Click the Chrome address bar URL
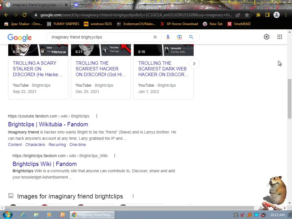 [136, 15]
